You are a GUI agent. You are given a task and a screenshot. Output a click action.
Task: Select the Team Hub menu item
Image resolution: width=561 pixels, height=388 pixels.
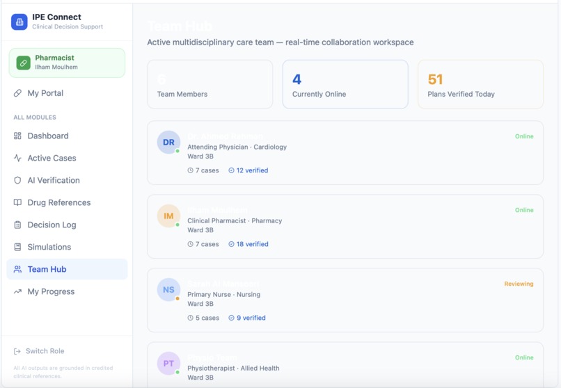[x=67, y=269]
